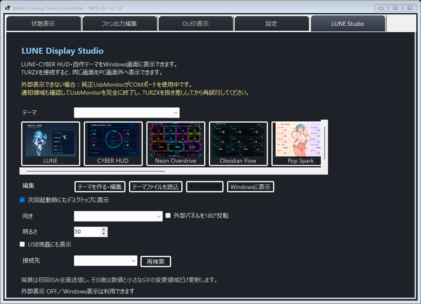The image size is (421, 304).
Task: Click Windowsに表示 button
Action: pos(250,187)
